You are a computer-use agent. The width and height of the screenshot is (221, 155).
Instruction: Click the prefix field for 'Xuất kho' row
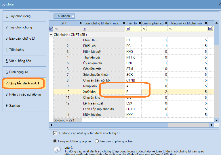133,92
